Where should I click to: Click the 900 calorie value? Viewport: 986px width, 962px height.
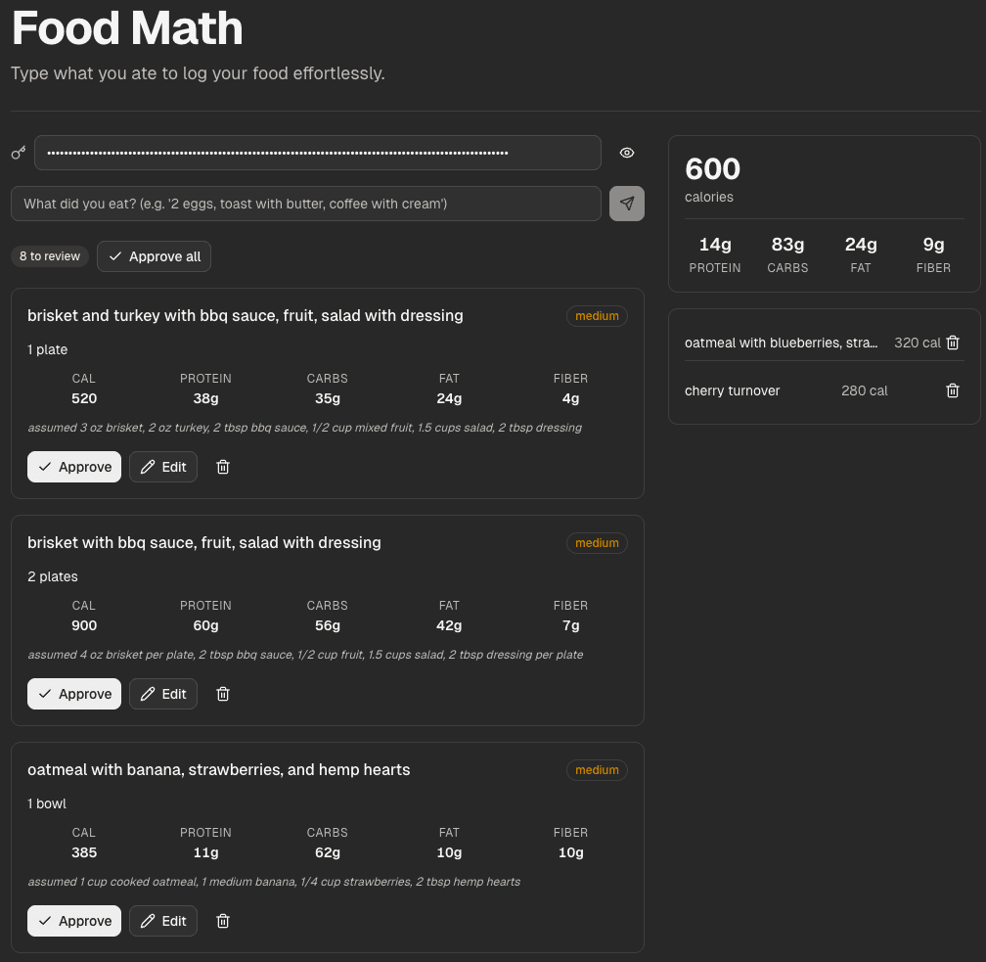84,625
